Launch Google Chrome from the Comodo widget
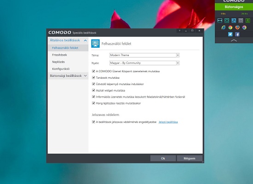 [x=230, y=28]
